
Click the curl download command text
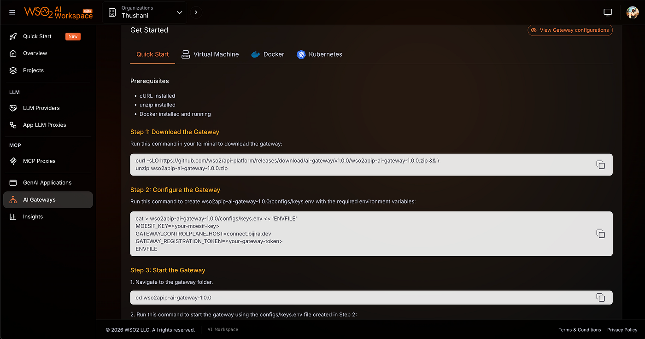point(287,164)
